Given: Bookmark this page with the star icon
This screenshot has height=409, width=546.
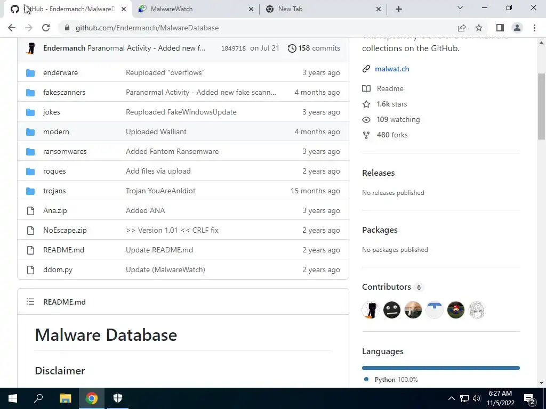Looking at the screenshot, I should (479, 28).
